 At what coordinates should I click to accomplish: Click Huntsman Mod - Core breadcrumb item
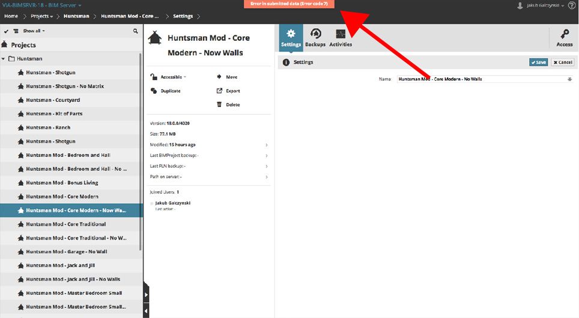click(x=130, y=16)
